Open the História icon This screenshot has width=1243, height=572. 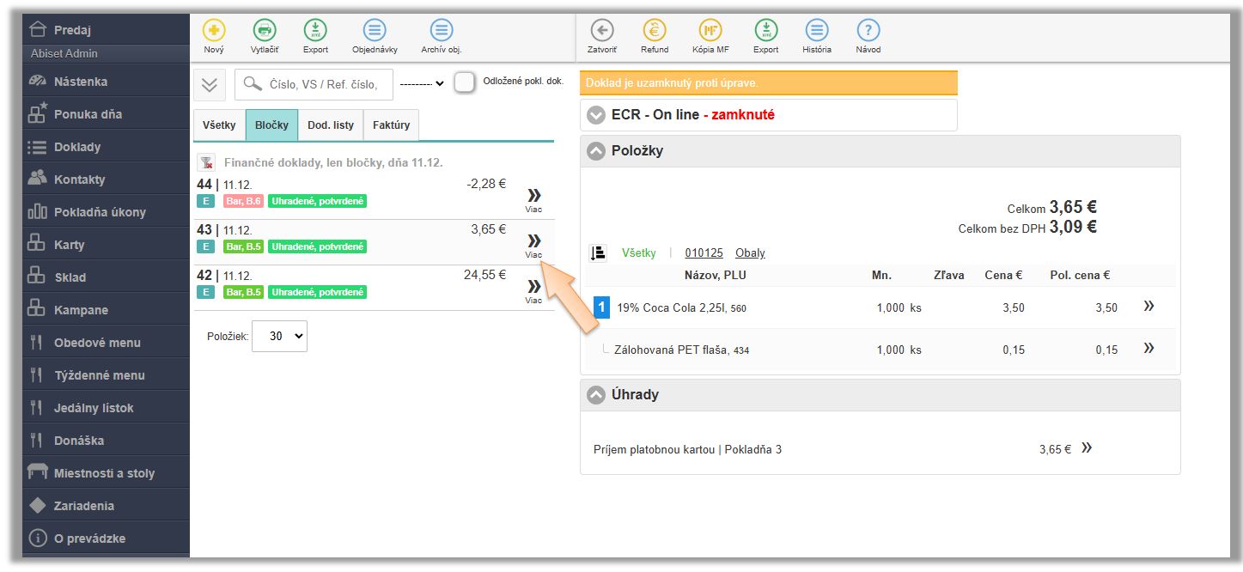click(817, 31)
